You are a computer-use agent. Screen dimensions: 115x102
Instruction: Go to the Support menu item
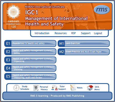coord(86,33)
